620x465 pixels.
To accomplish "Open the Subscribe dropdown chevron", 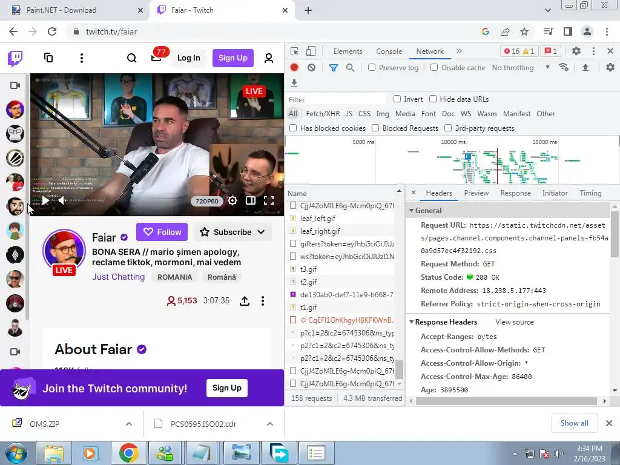I will coord(261,232).
